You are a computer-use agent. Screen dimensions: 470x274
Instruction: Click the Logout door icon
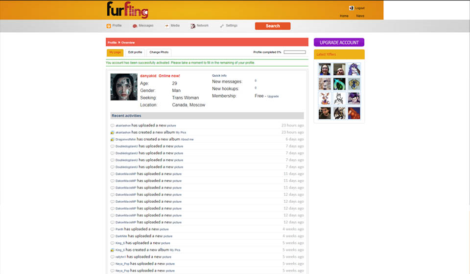coord(351,8)
